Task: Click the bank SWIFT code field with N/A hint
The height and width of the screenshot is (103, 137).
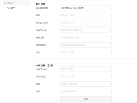Action: pos(86,30)
